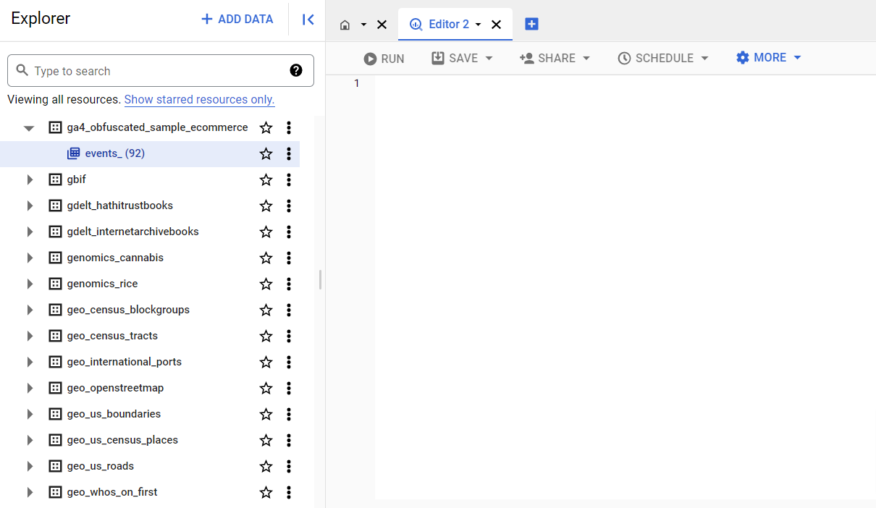Expand the gbif dataset
Image resolution: width=876 pixels, height=508 pixels.
point(30,179)
